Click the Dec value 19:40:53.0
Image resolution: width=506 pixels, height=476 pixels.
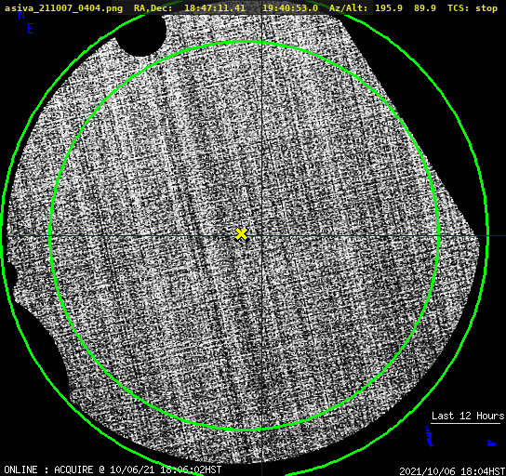(x=290, y=8)
